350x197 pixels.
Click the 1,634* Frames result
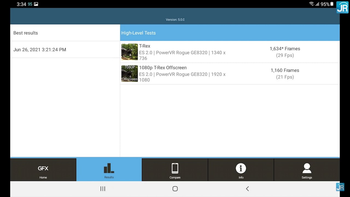point(285,49)
